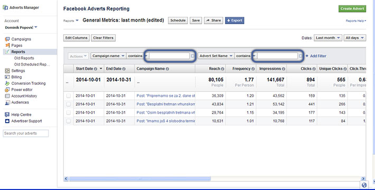Click the info icon beside Reach
The width and height of the screenshot is (375, 190).
[x=223, y=69]
